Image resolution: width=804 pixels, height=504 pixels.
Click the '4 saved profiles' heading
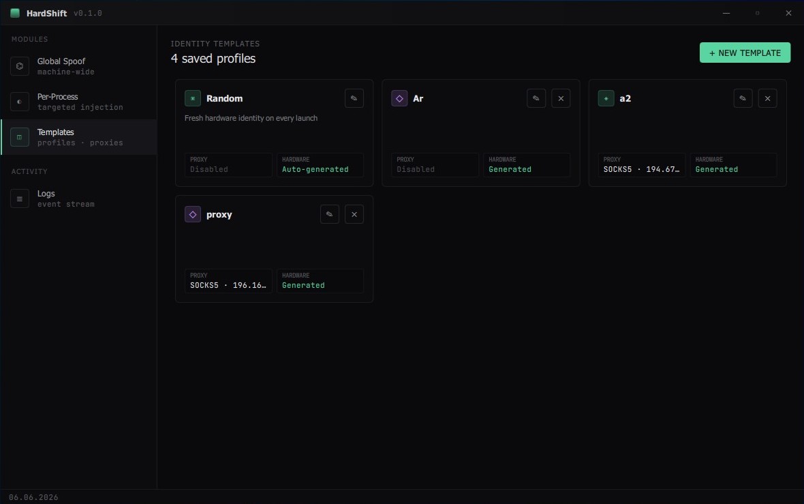pyautogui.click(x=213, y=59)
